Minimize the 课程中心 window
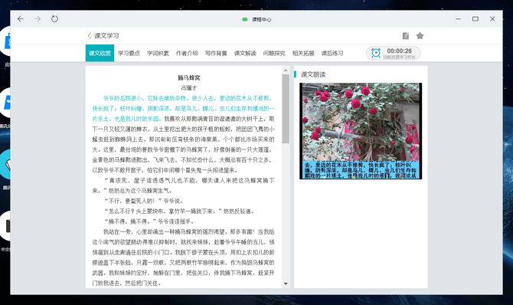Image resolution: width=513 pixels, height=305 pixels. [458, 19]
